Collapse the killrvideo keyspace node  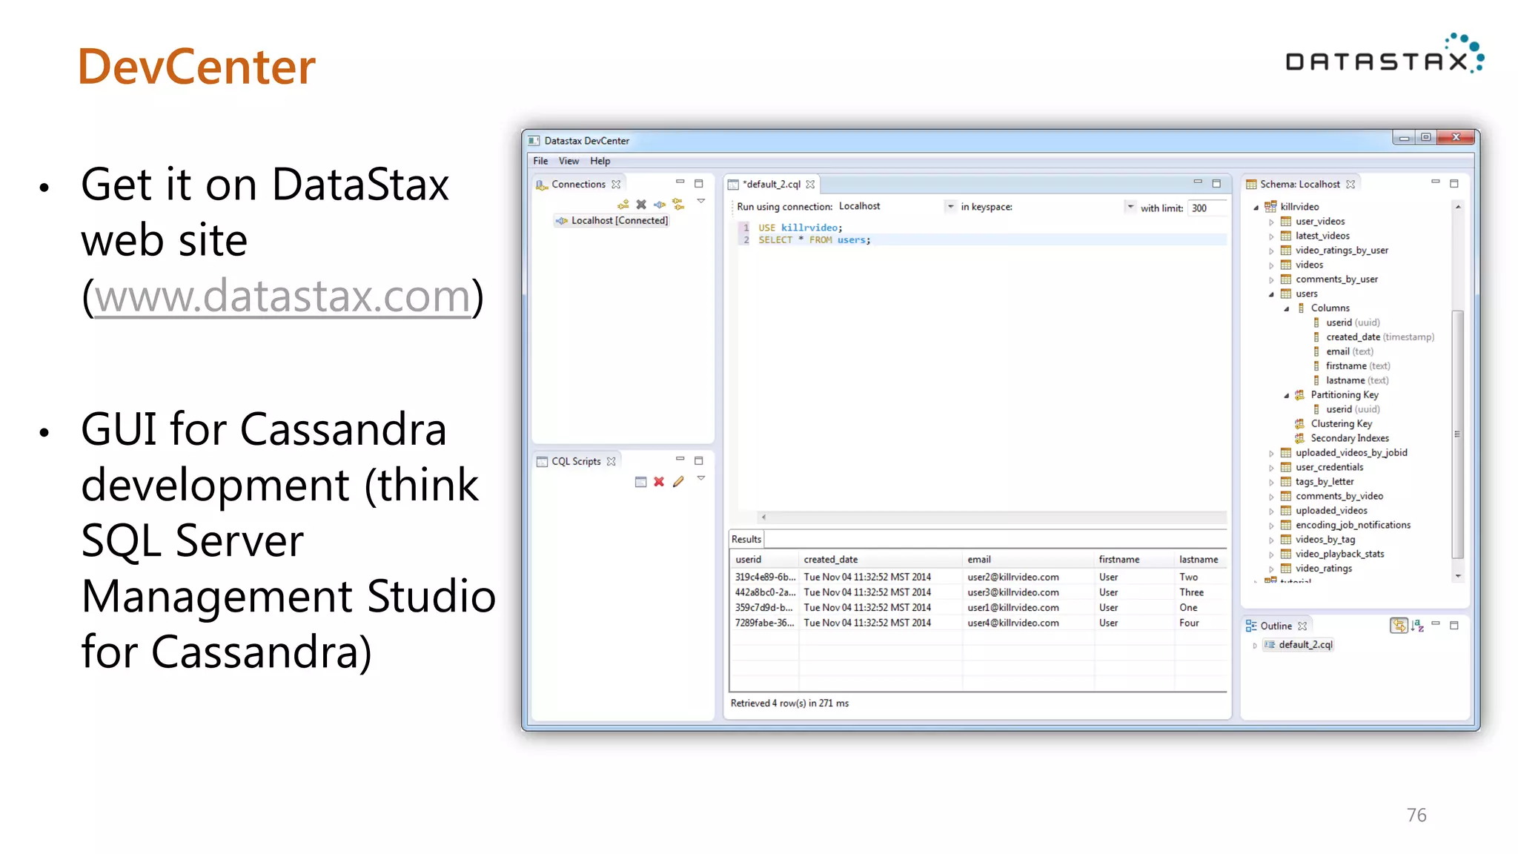tap(1256, 208)
